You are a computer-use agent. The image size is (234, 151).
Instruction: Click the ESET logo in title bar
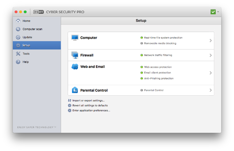(x=38, y=12)
